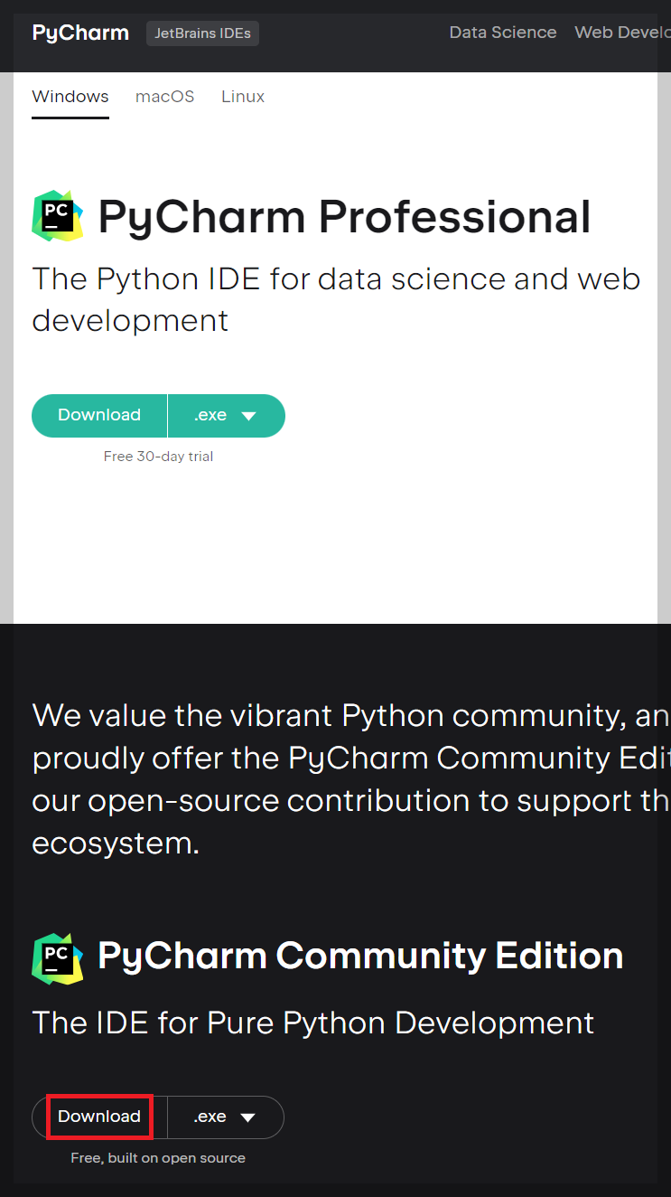
Task: Download PyCharm Community Edition
Action: point(99,1117)
